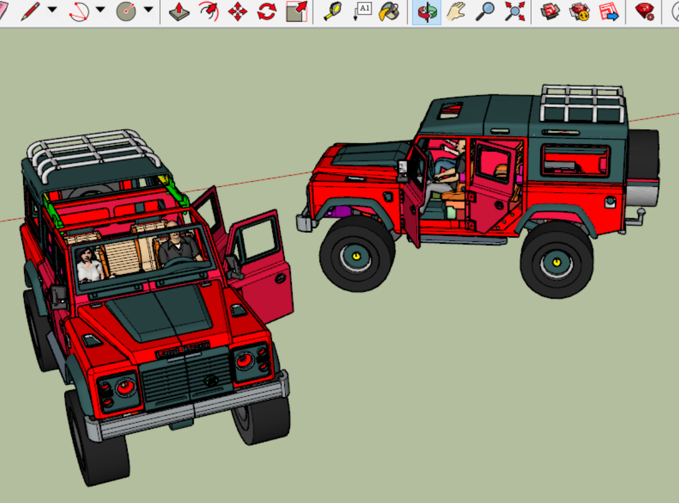Toggle the highlighted Orbit tool
The width and height of the screenshot is (679, 503).
(x=426, y=12)
